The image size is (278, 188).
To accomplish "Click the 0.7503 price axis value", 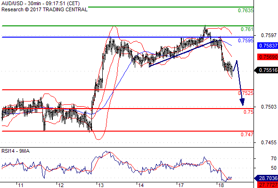I will point(269,107).
